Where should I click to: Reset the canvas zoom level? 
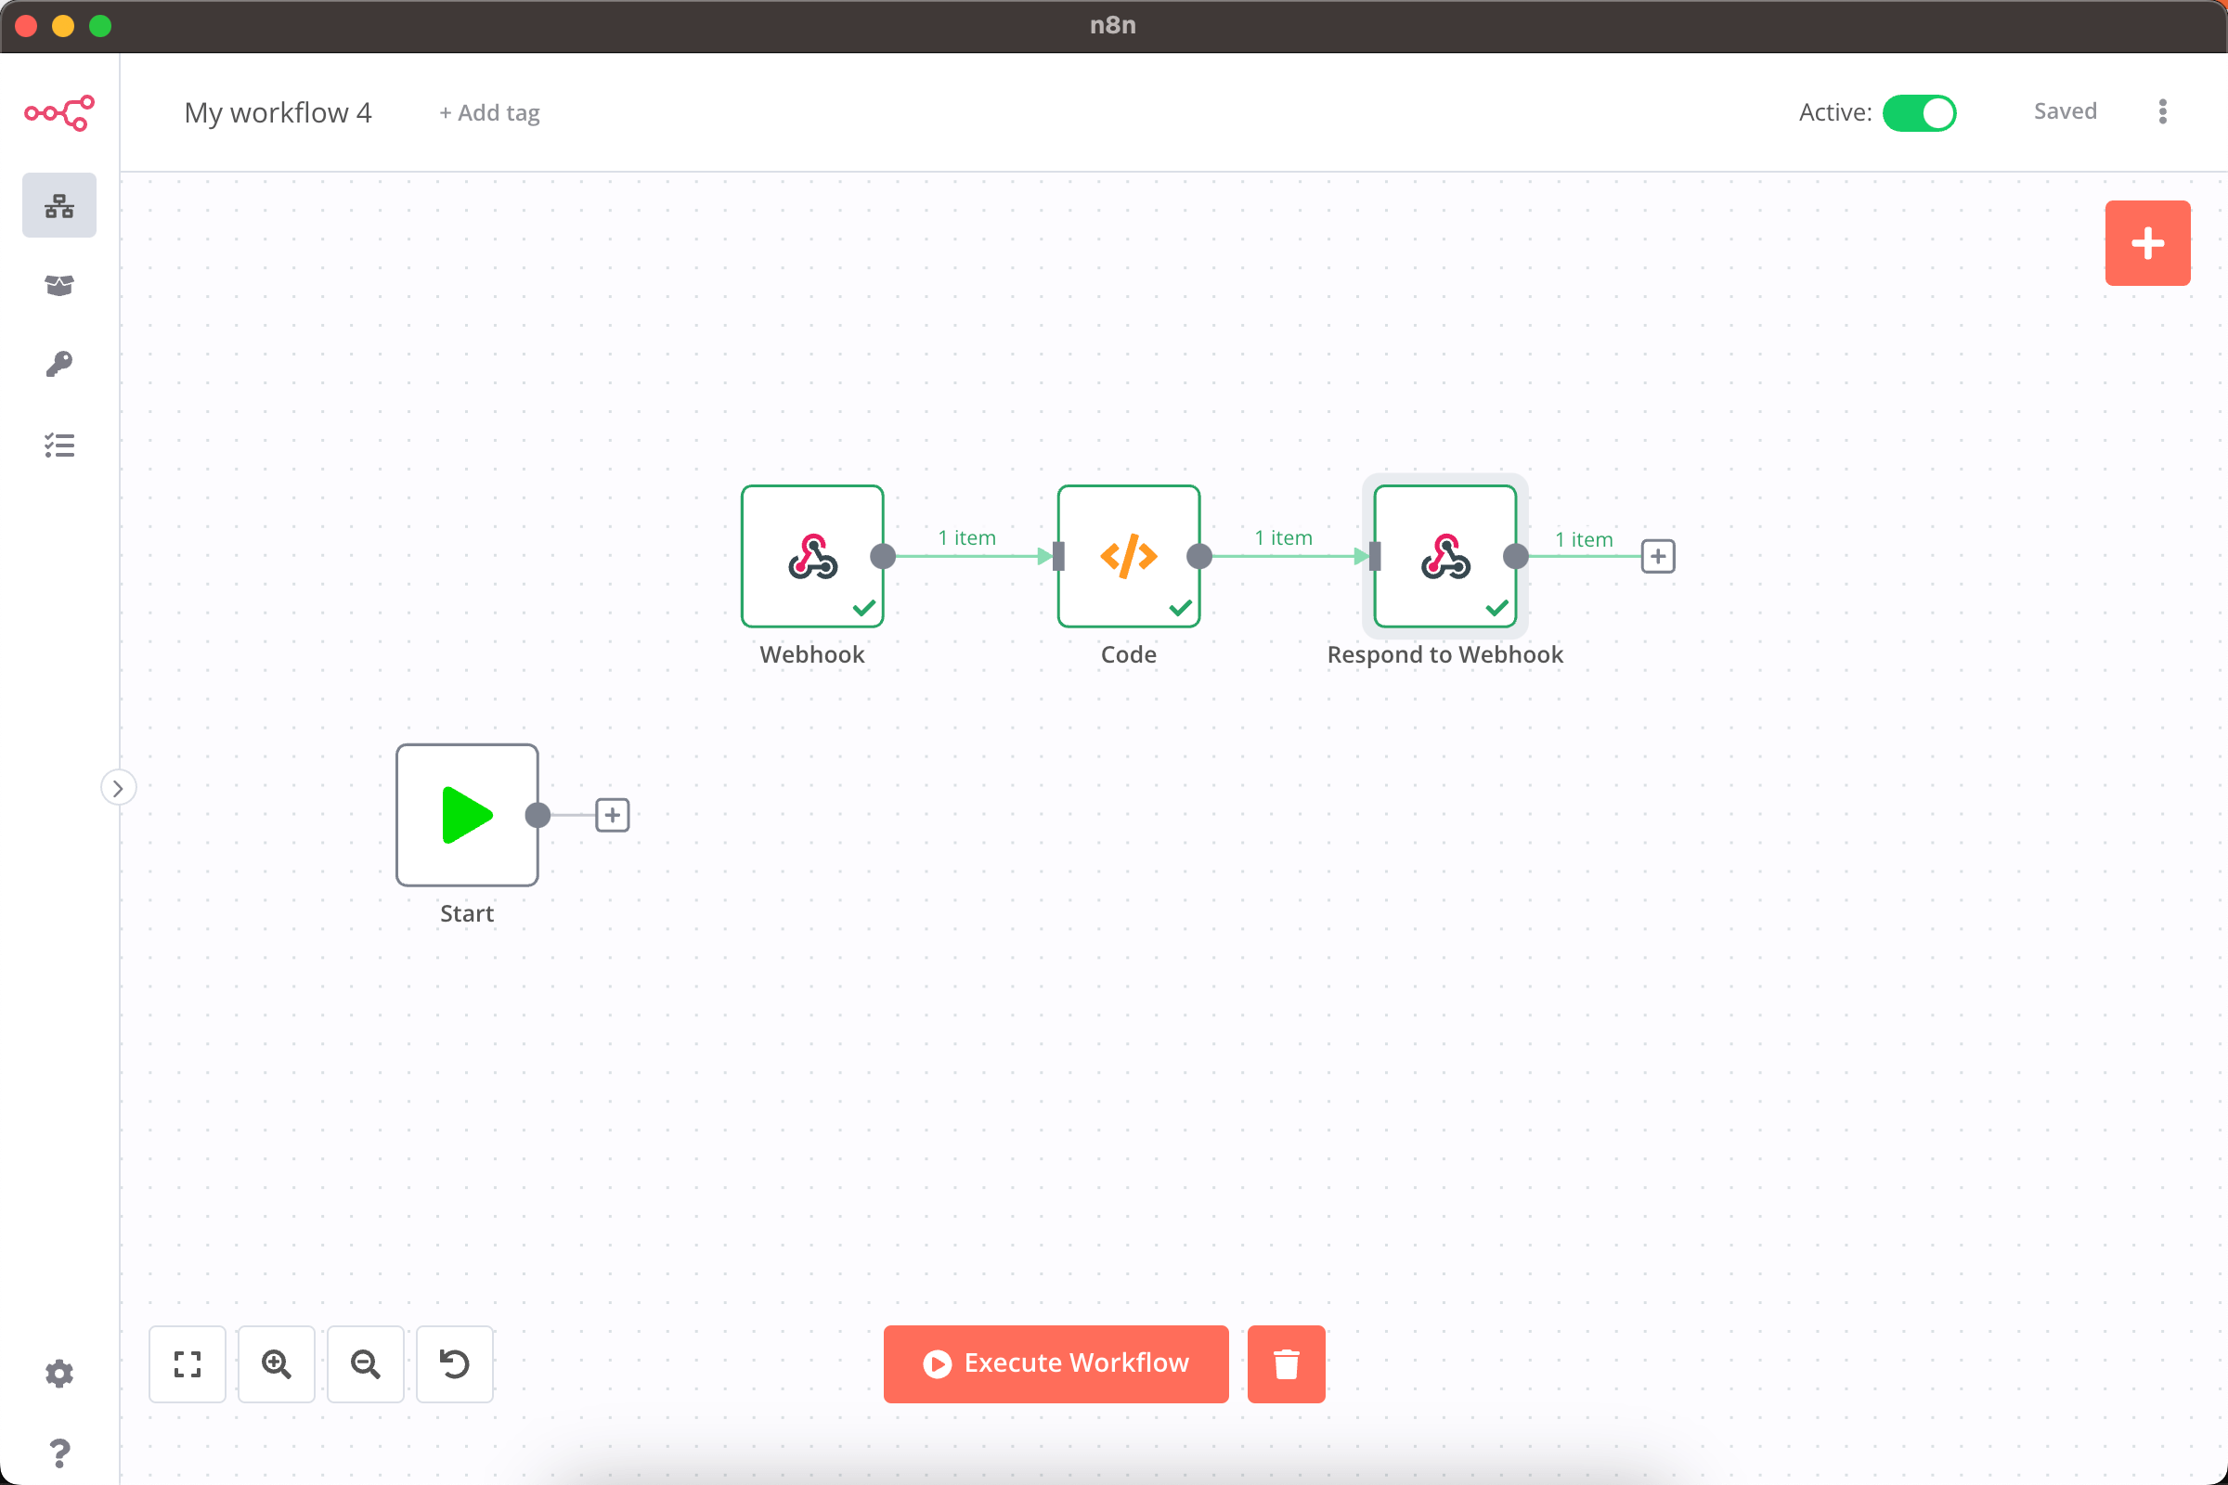[x=454, y=1363]
